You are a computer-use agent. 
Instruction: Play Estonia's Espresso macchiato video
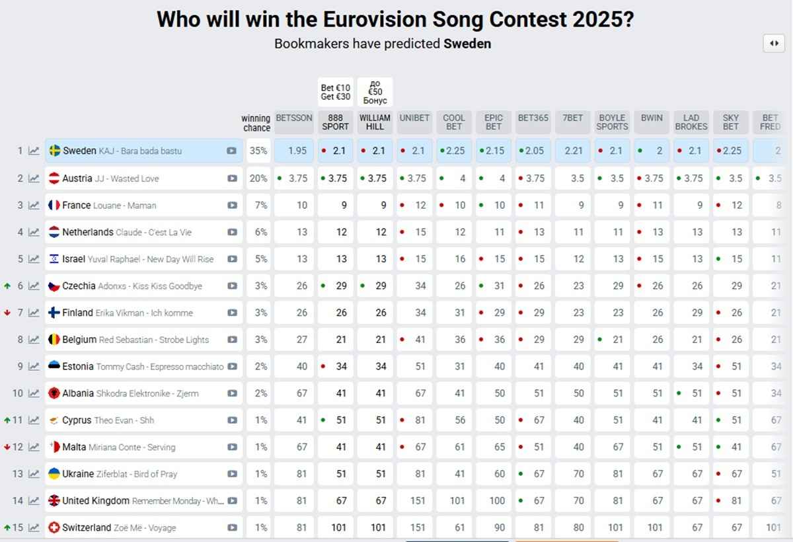point(231,366)
